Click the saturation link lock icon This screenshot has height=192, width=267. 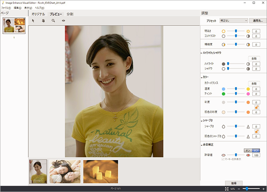257,107
